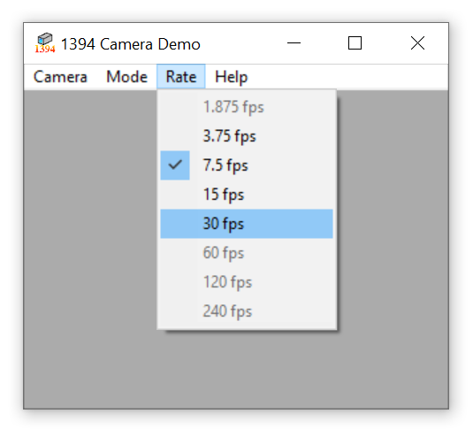The width and height of the screenshot is (473, 429).
Task: Pick the 120 fps option
Action: point(247,282)
